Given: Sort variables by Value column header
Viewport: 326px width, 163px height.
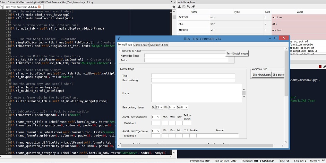Looking at the screenshot, I should 300,12.
